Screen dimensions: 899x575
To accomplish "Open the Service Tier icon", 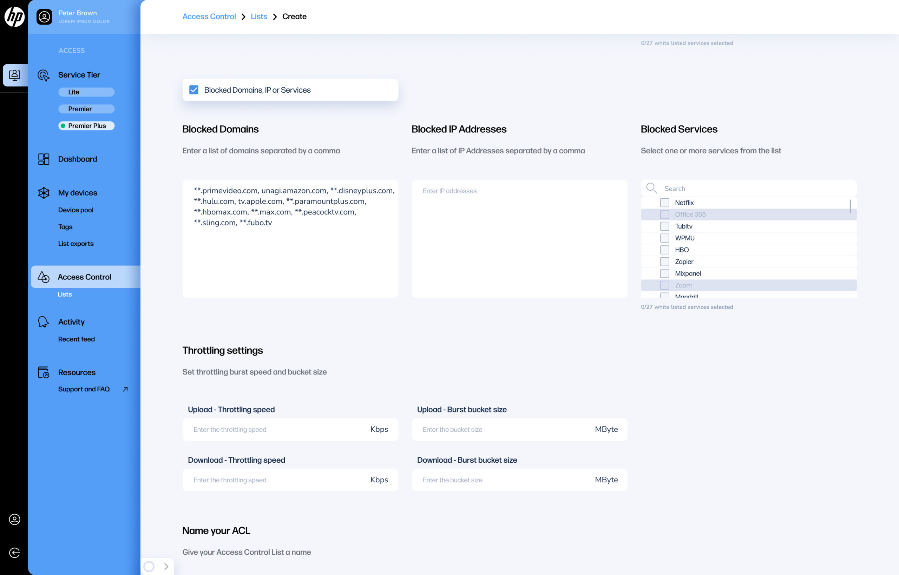I will tap(43, 75).
